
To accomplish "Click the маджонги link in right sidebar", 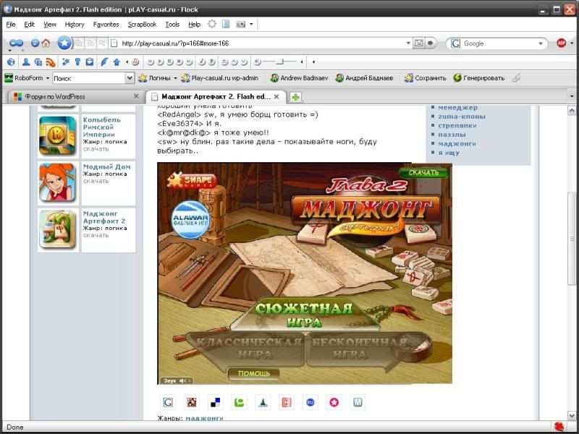I will [457, 143].
